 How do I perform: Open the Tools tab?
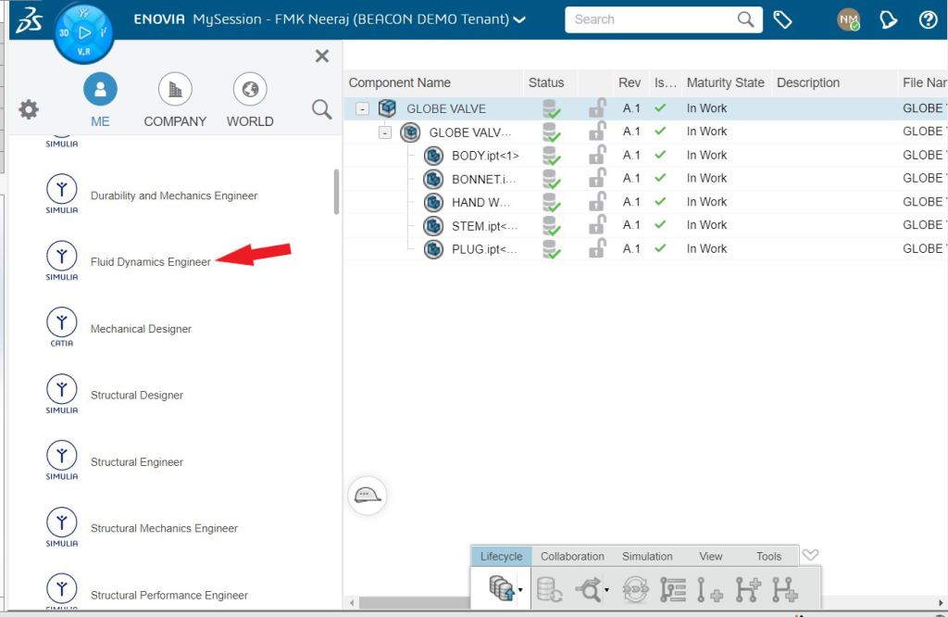click(768, 556)
